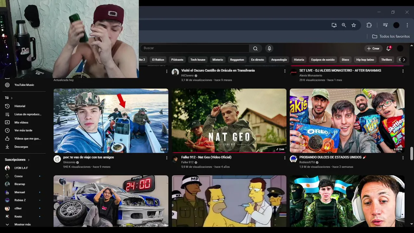Play the Nat Geo video thumbnail
Screen dimensions: 414x233
[x=229, y=121]
